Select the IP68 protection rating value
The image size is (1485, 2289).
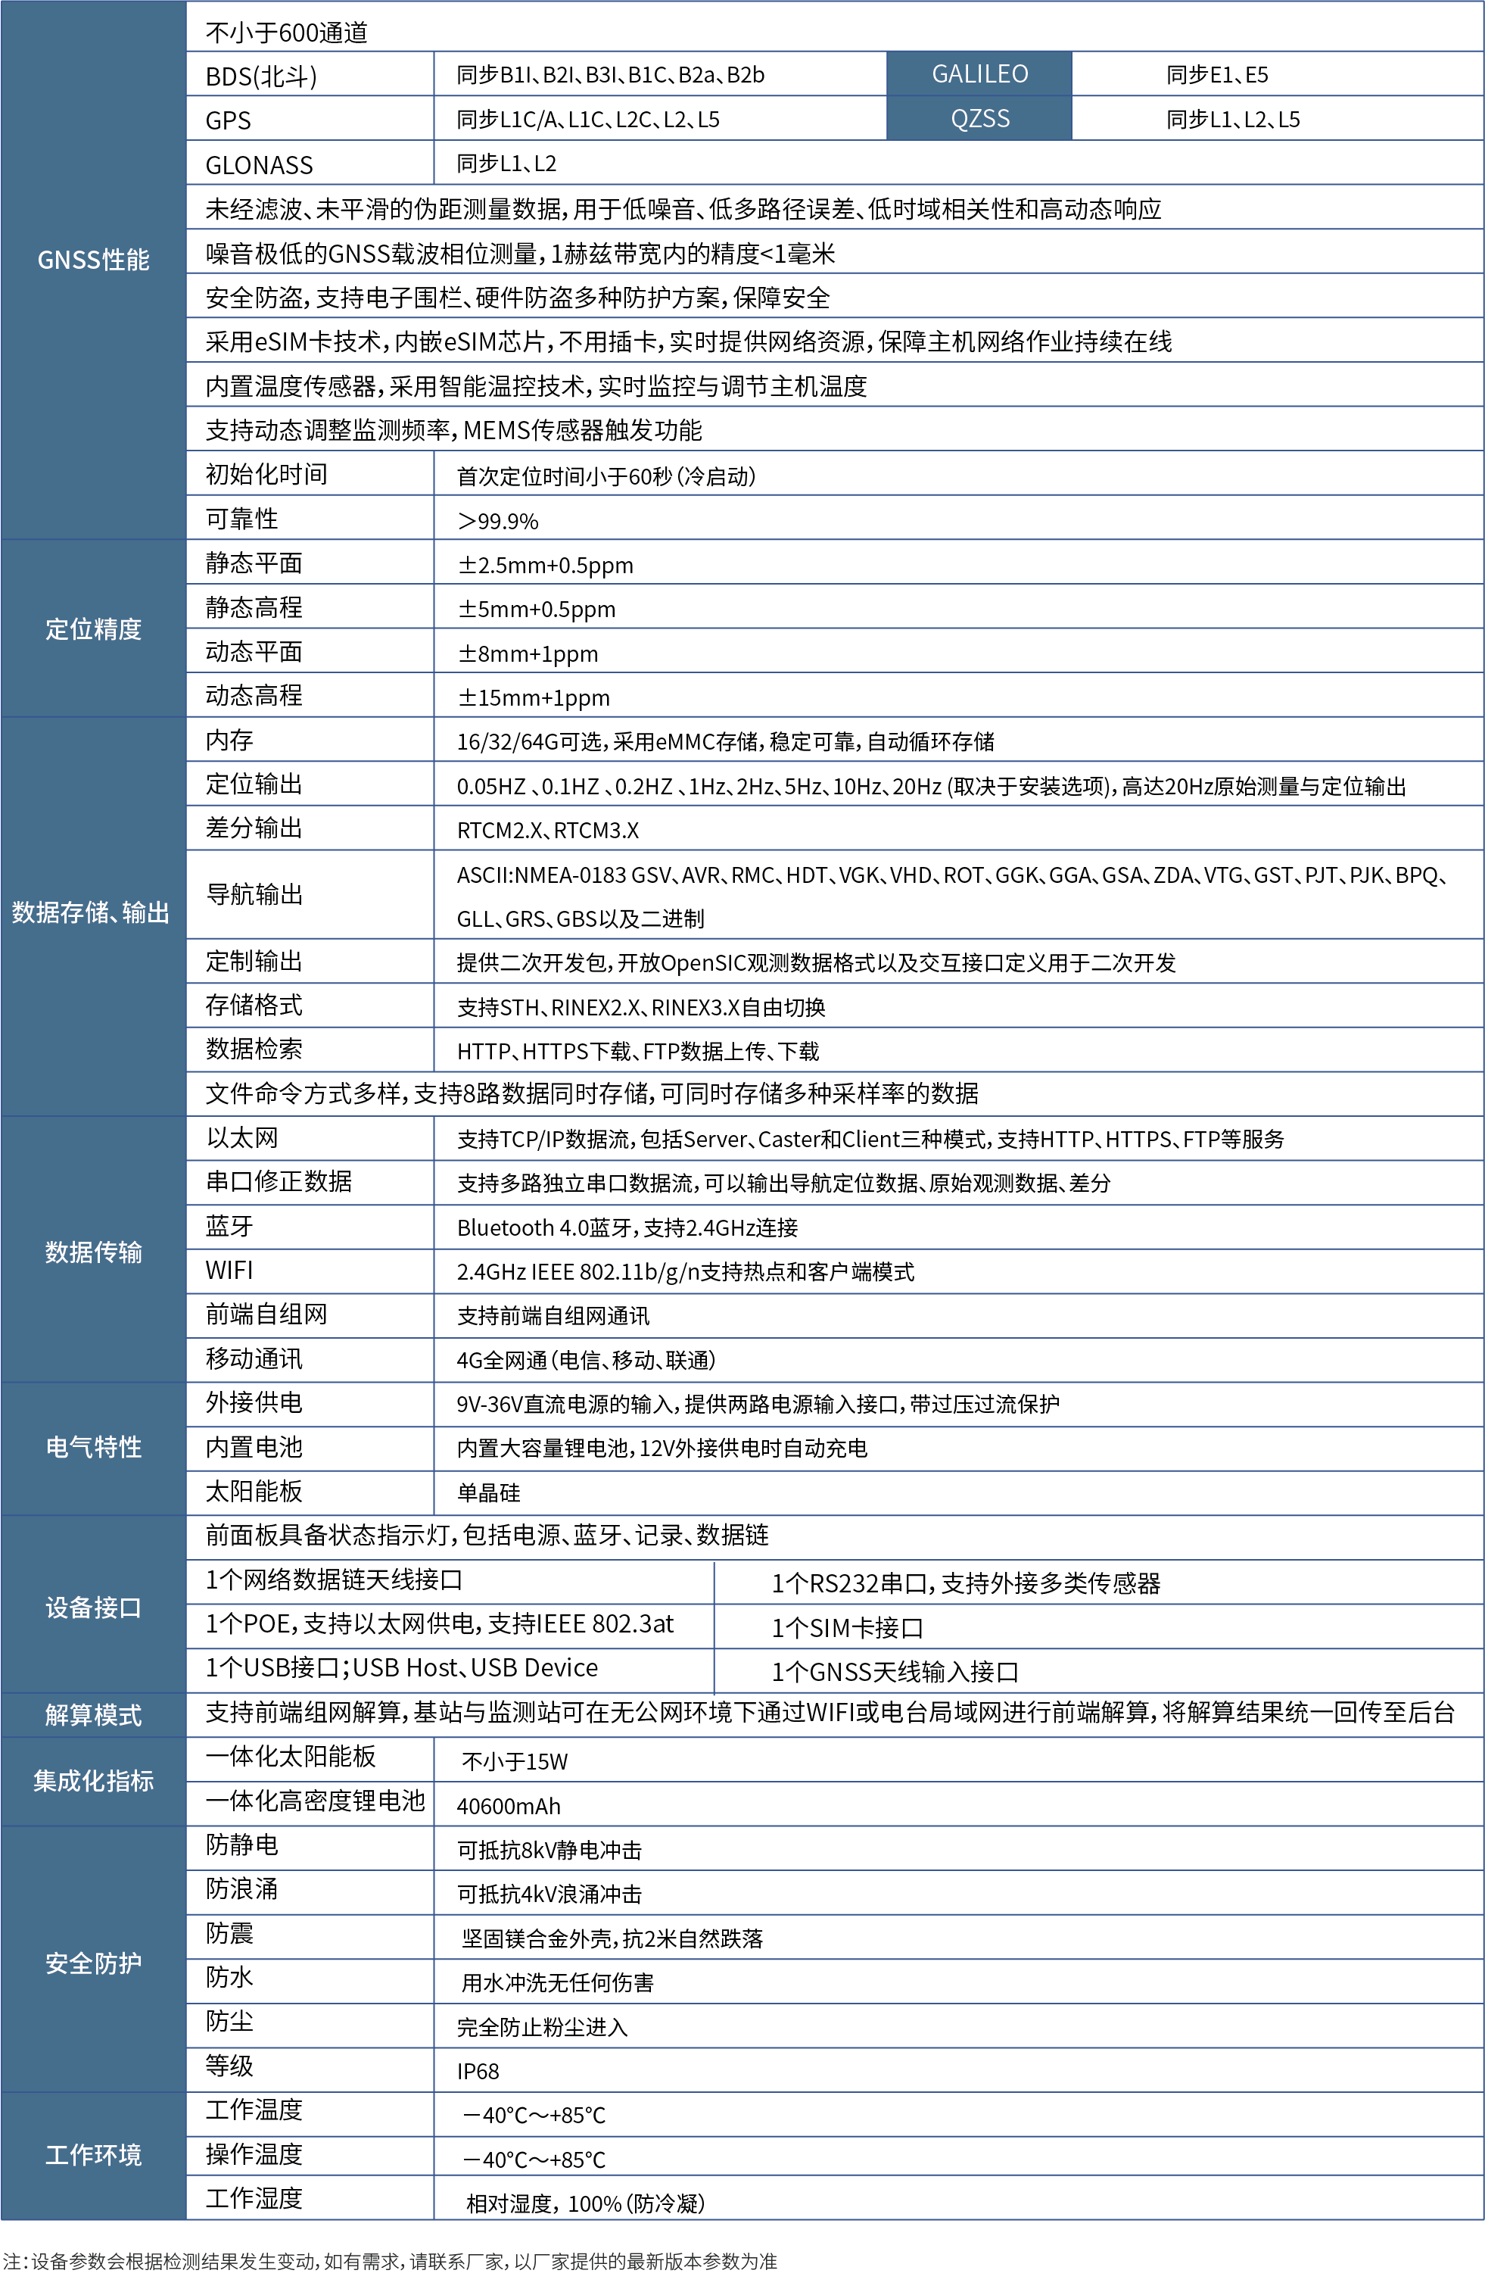478,2072
